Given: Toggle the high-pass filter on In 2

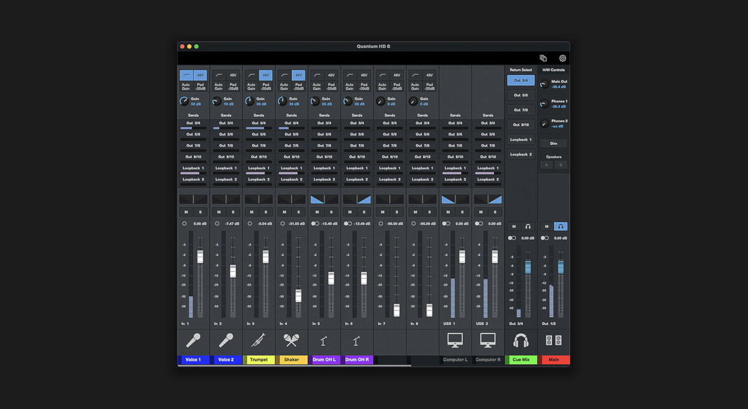Looking at the screenshot, I should coord(219,75).
